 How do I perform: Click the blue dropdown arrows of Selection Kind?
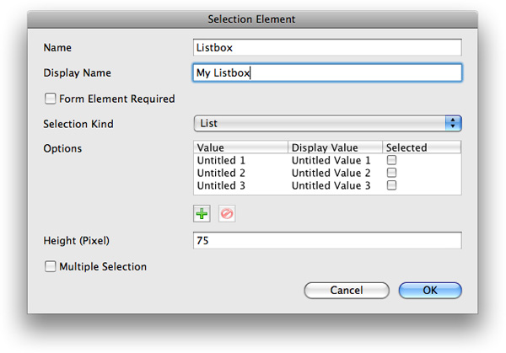453,123
